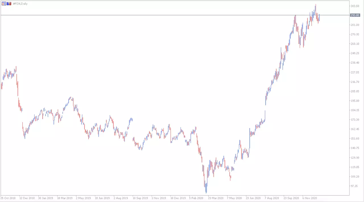Click the 260.10 price scale value
The image size is (364, 202).
click(355, 44)
